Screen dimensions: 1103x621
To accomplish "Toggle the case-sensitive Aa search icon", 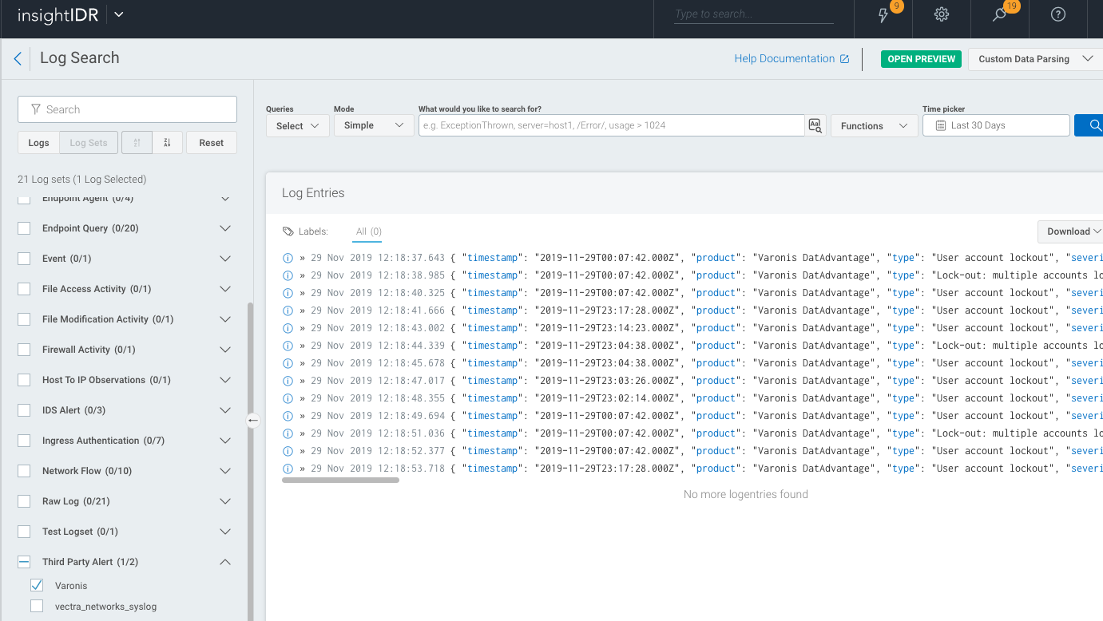I will click(815, 125).
